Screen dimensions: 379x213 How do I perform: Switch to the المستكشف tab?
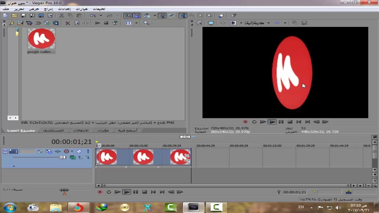pos(53,130)
